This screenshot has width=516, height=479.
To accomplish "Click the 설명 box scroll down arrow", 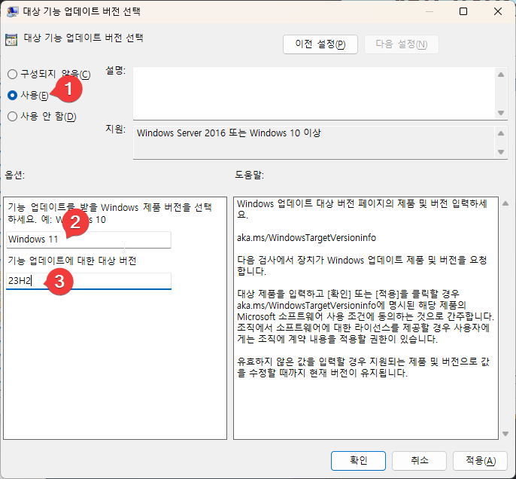I will tap(501, 113).
